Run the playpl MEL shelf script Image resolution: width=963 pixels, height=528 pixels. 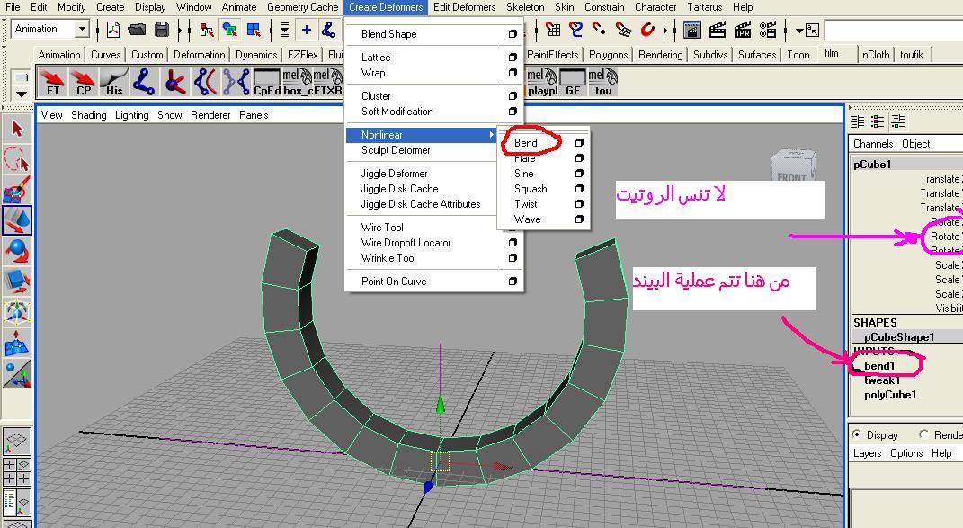pos(542,83)
